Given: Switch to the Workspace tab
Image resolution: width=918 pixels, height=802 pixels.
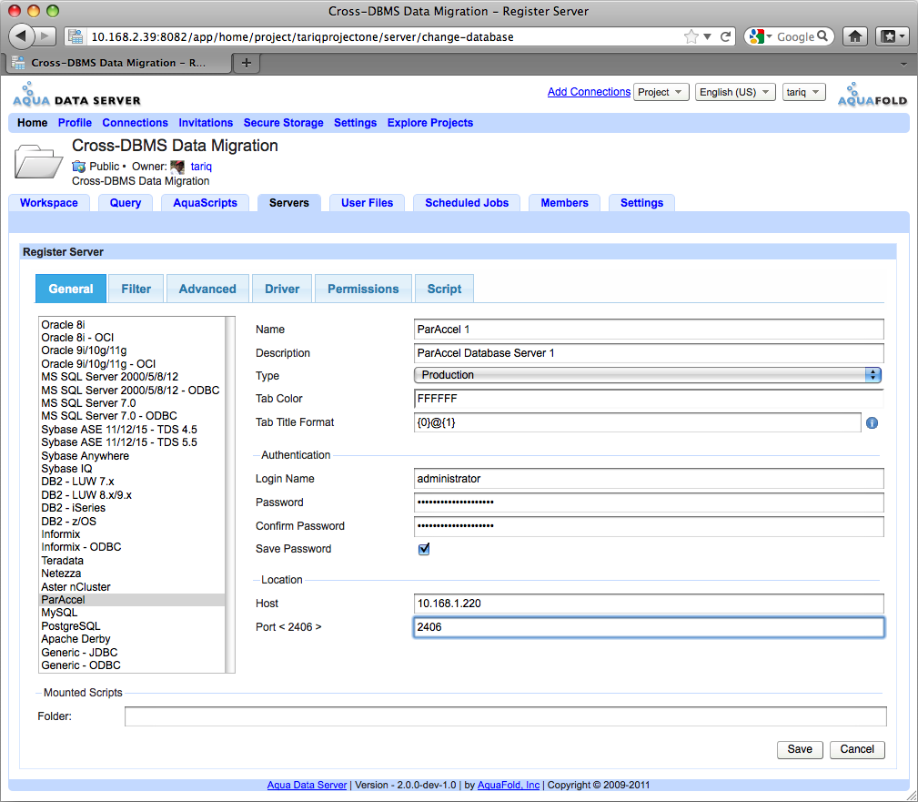Looking at the screenshot, I should point(48,203).
